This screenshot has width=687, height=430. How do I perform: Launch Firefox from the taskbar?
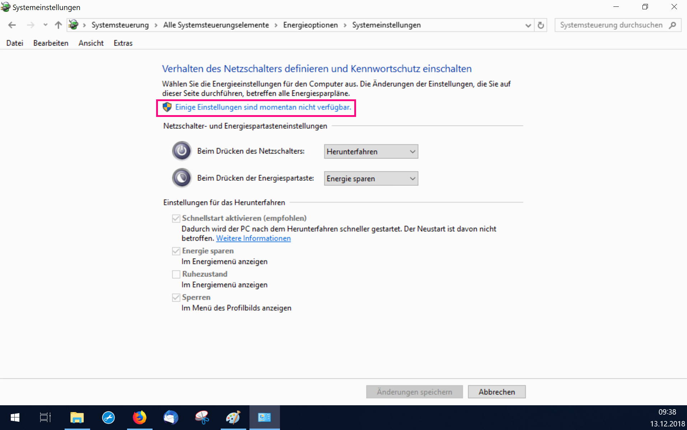point(139,417)
